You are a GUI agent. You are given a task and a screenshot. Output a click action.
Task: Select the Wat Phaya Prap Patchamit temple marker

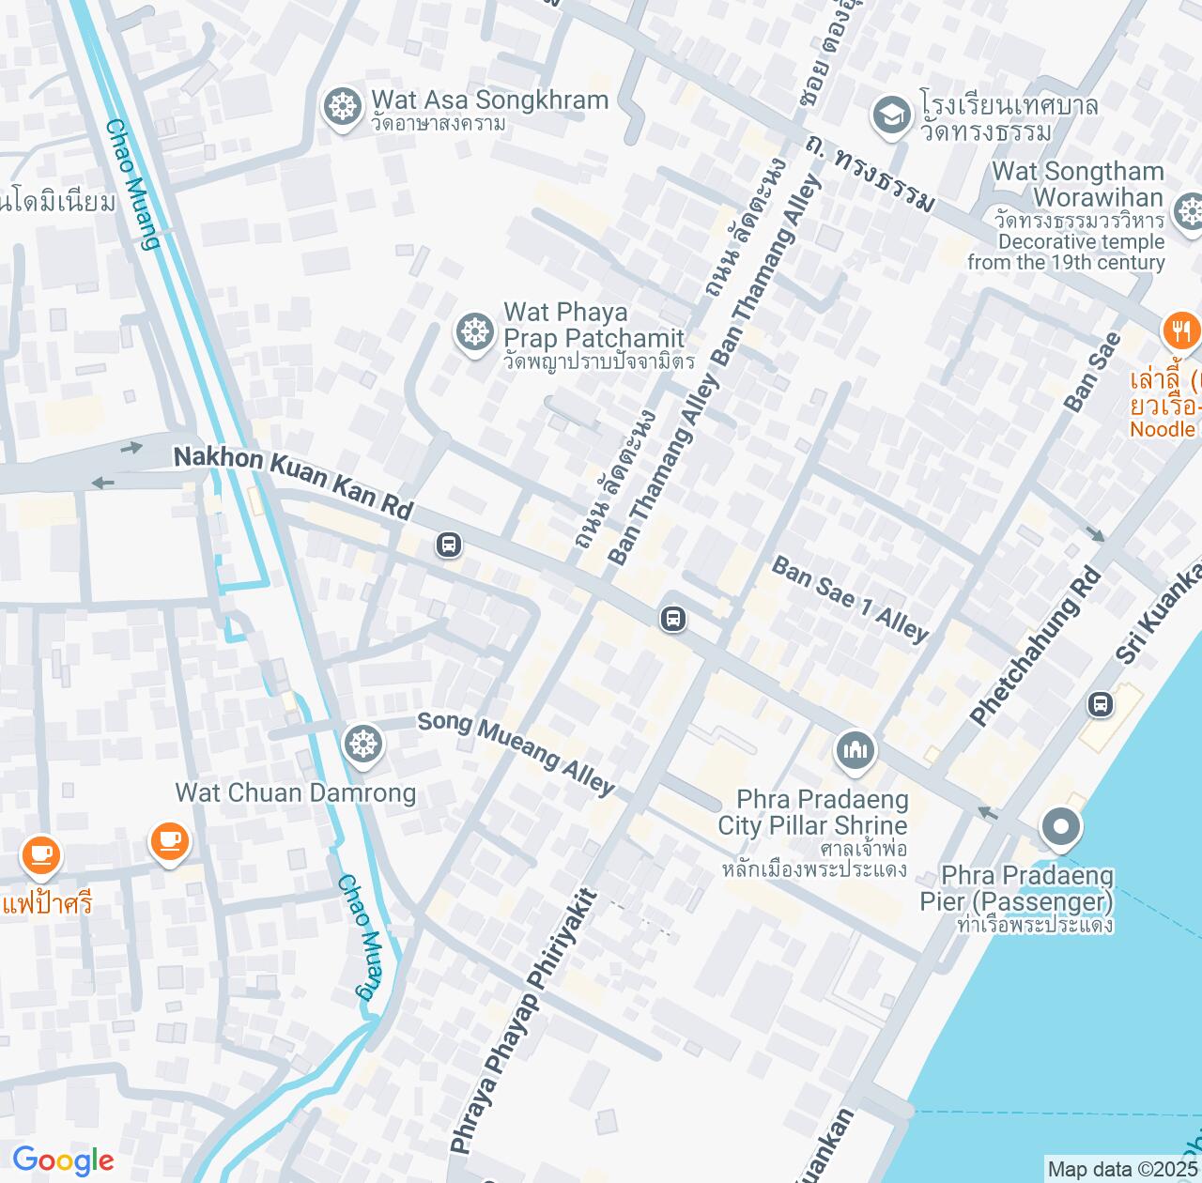(x=475, y=332)
